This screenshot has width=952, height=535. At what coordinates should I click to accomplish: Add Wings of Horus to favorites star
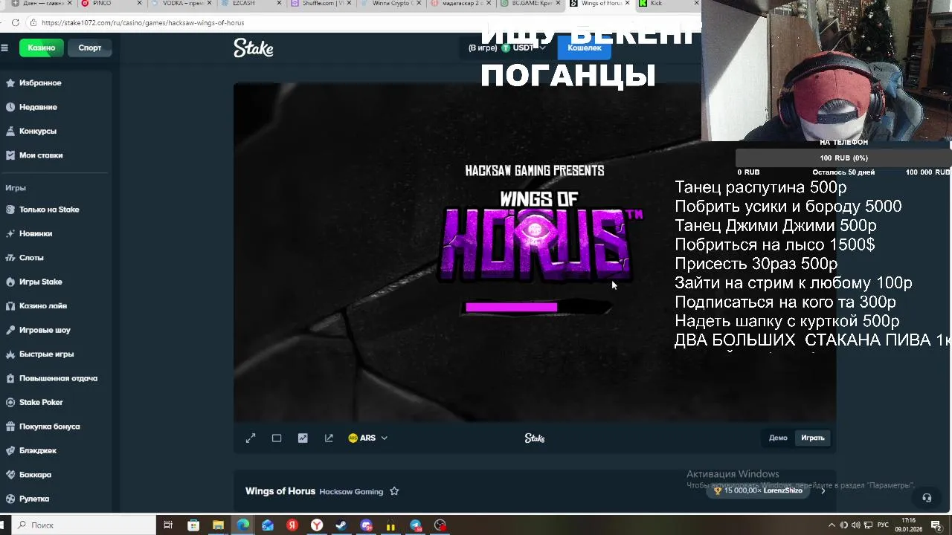coord(394,491)
